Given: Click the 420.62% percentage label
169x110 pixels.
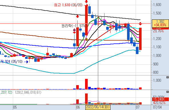Looking at the screenshot, I should coord(159,103).
